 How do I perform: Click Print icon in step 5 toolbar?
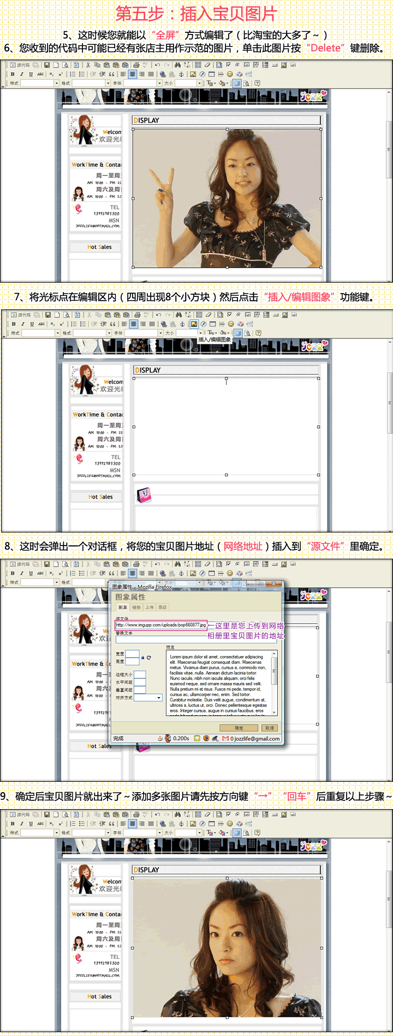136,65
